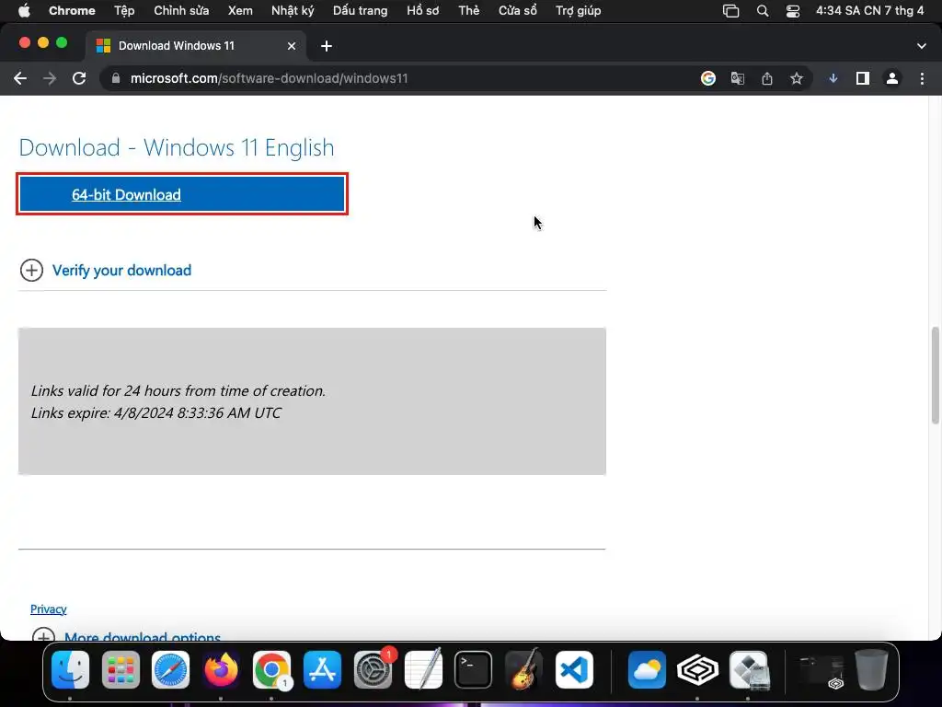Screen dimensions: 942x707
Task: Open the Trợ giúp menu
Action: click(579, 10)
